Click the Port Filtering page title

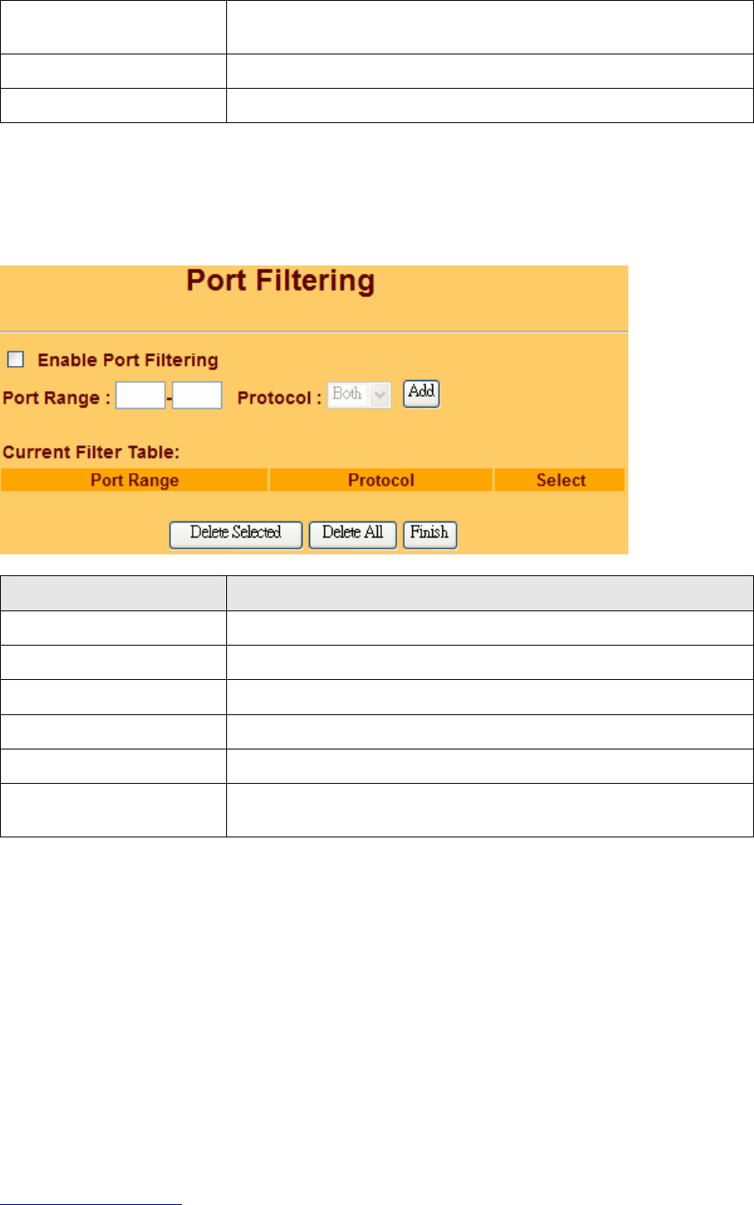(x=281, y=281)
